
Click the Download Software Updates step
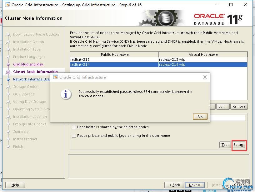click(36, 34)
